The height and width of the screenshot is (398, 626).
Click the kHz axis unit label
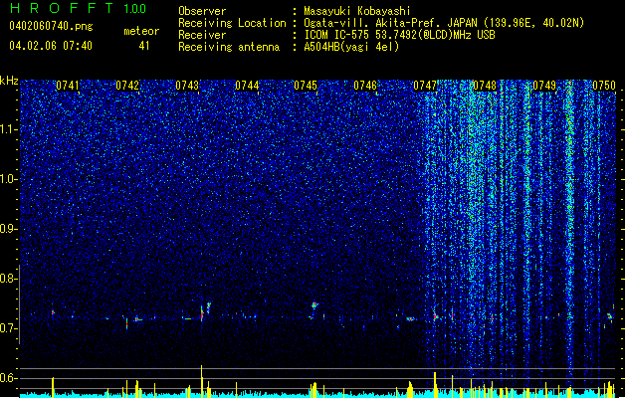coord(9,81)
